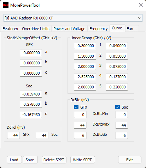The height and width of the screenshot is (168, 146).
Task: Click Write SPPT button
Action: coord(82,160)
